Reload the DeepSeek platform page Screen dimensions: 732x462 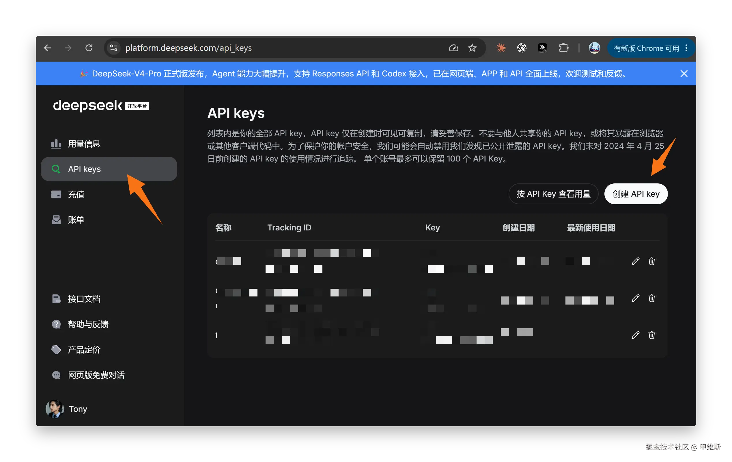[89, 48]
